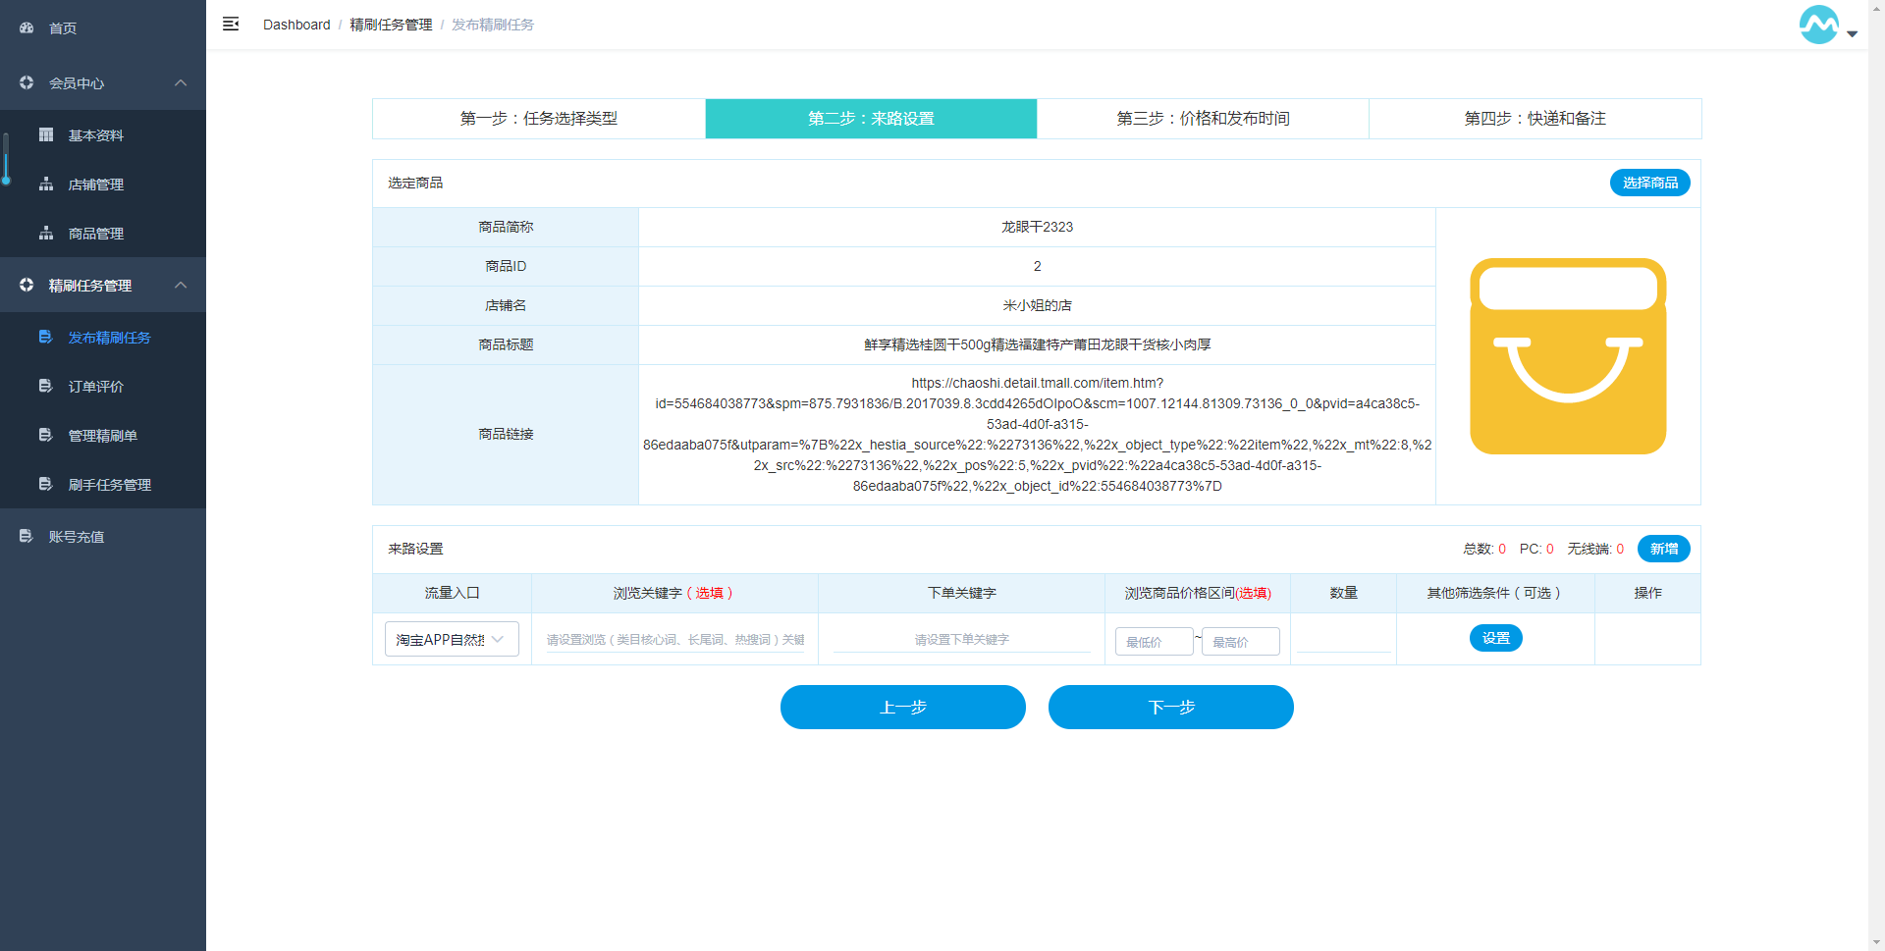
Task: Click the 基本资料 table icon
Action: pos(46,135)
